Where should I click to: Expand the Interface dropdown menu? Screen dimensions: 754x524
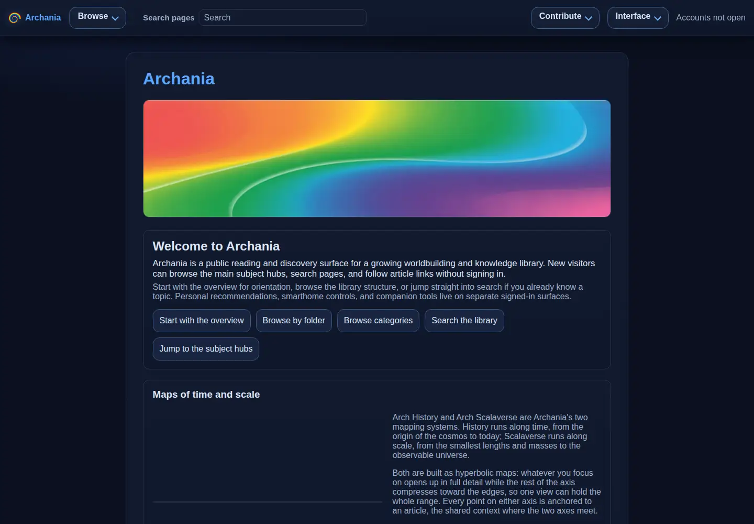pos(638,18)
